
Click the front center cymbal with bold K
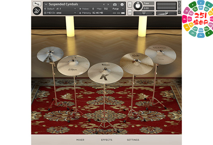click(106, 73)
